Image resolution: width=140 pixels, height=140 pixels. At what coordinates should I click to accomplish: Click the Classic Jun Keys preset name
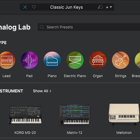pos(66,7)
